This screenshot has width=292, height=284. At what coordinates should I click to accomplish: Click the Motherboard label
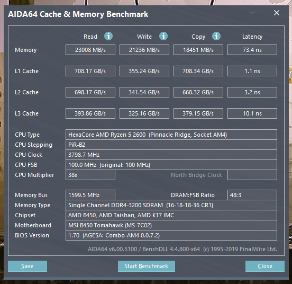tap(33, 225)
